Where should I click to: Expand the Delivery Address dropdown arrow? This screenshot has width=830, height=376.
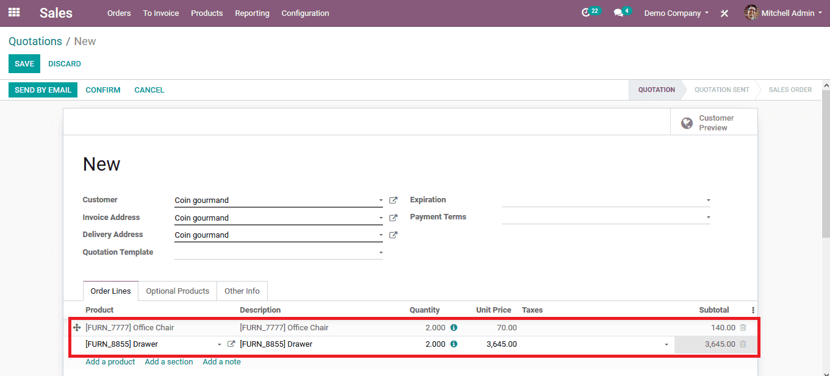[x=381, y=235]
